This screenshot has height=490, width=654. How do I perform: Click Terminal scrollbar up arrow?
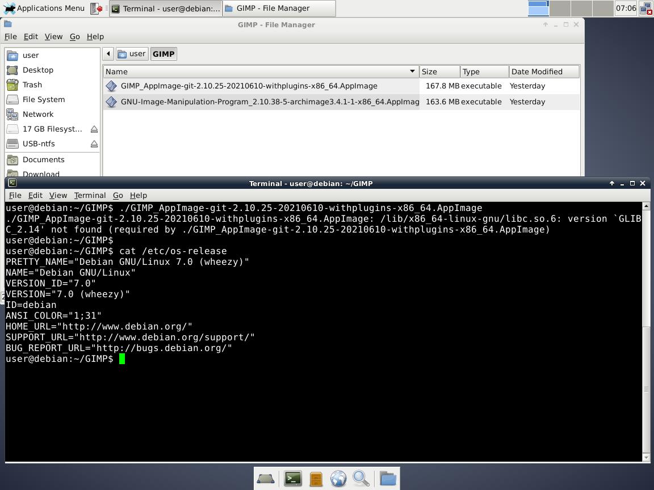click(x=646, y=206)
